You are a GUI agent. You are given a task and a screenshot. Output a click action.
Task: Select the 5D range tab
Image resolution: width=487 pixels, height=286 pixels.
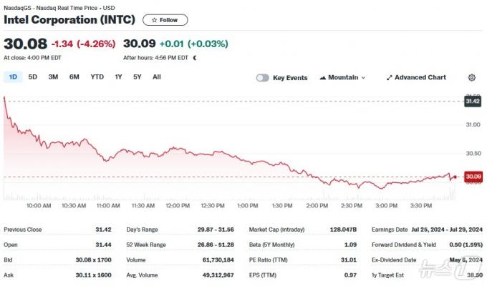33,77
